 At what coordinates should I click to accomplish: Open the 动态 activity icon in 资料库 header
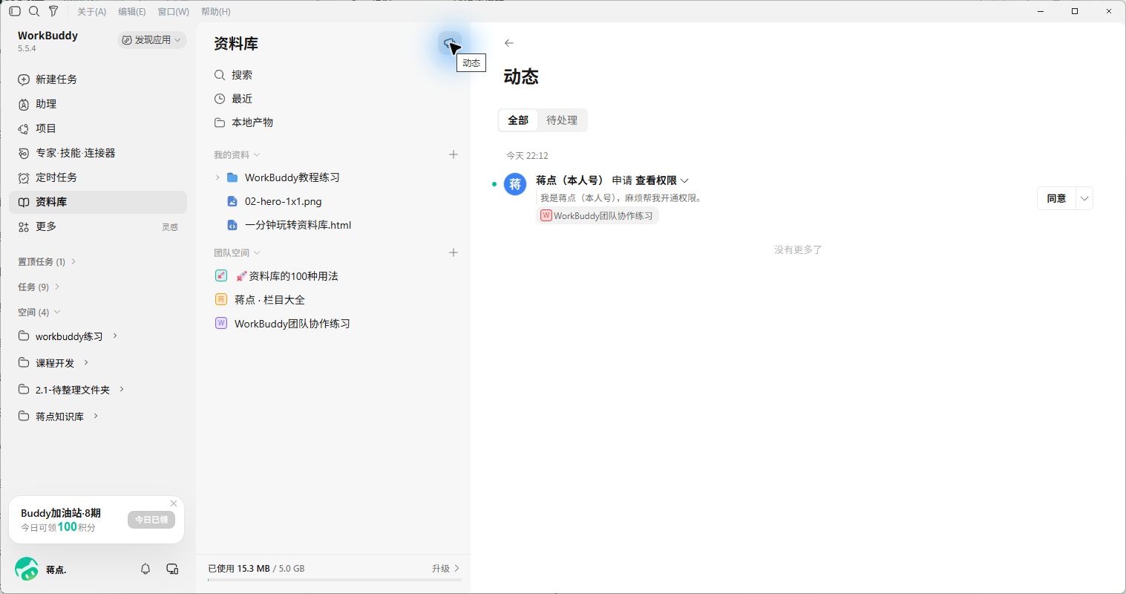click(x=450, y=44)
